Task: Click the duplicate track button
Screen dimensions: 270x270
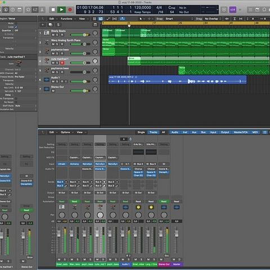Action: pos(50,25)
